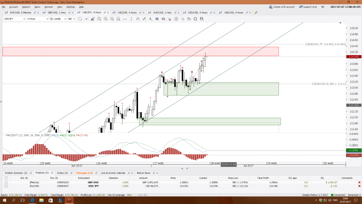This screenshot has width=362, height=204.
Task: Tick the checkbox for USD/JPY position
Action: 6,186
